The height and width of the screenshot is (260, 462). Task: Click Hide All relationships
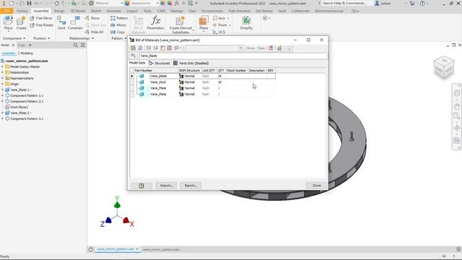[94, 32]
